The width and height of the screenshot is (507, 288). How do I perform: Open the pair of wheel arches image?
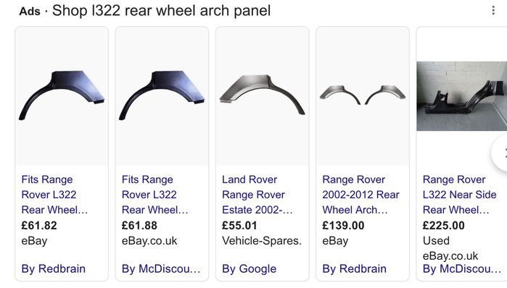pos(363,96)
